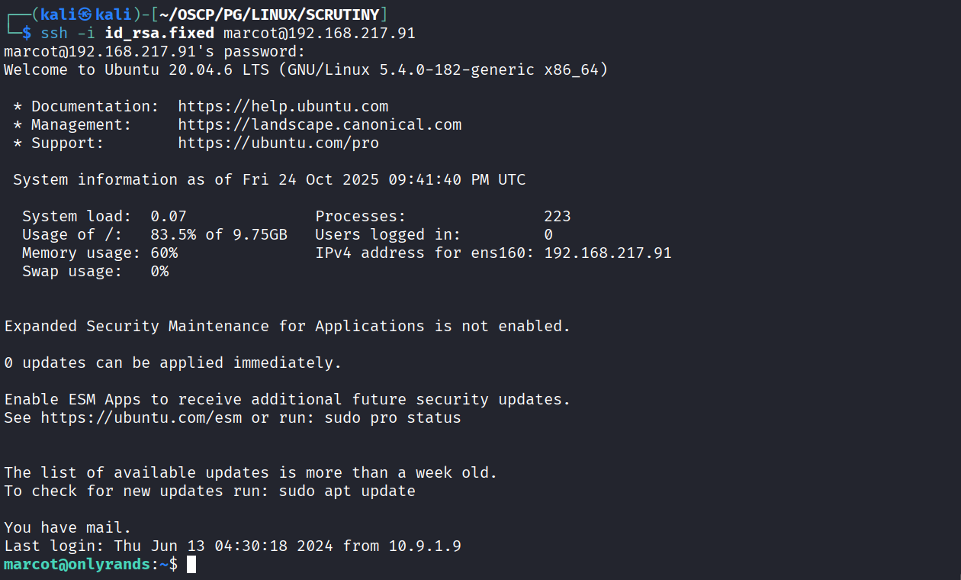The image size is (961, 580).
Task: Click the System load value 0.07
Action: tap(169, 216)
